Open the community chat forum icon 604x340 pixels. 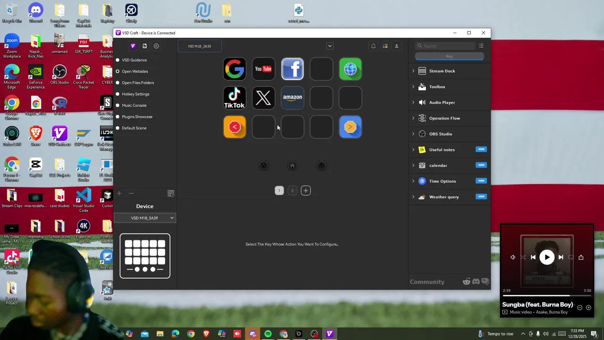pos(485,281)
